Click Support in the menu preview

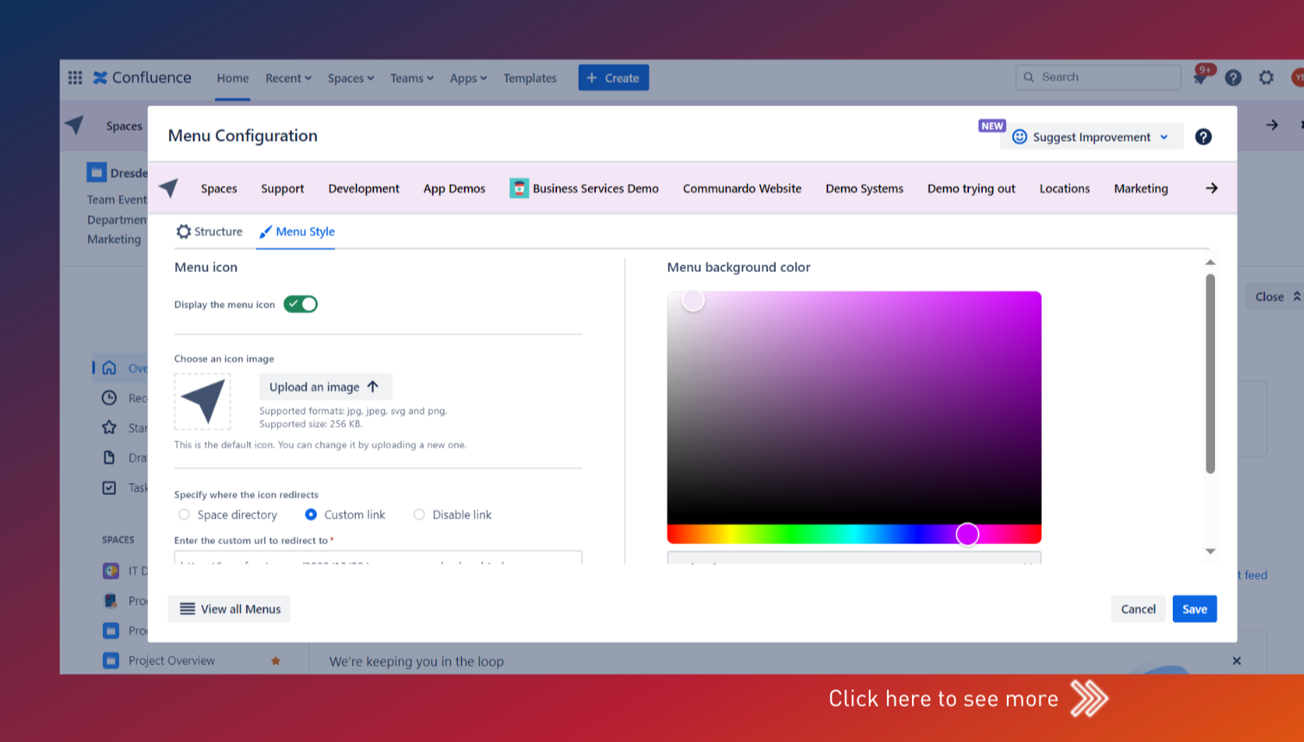click(x=282, y=188)
